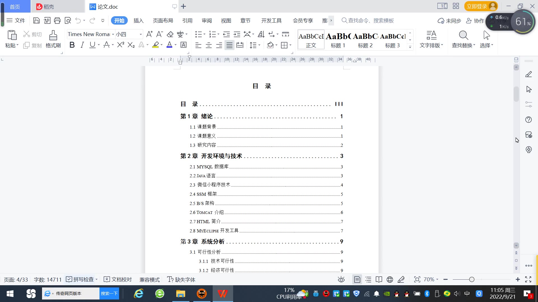The image size is (538, 302).
Task: Click the 协作 collaborate button
Action: tap(475, 21)
